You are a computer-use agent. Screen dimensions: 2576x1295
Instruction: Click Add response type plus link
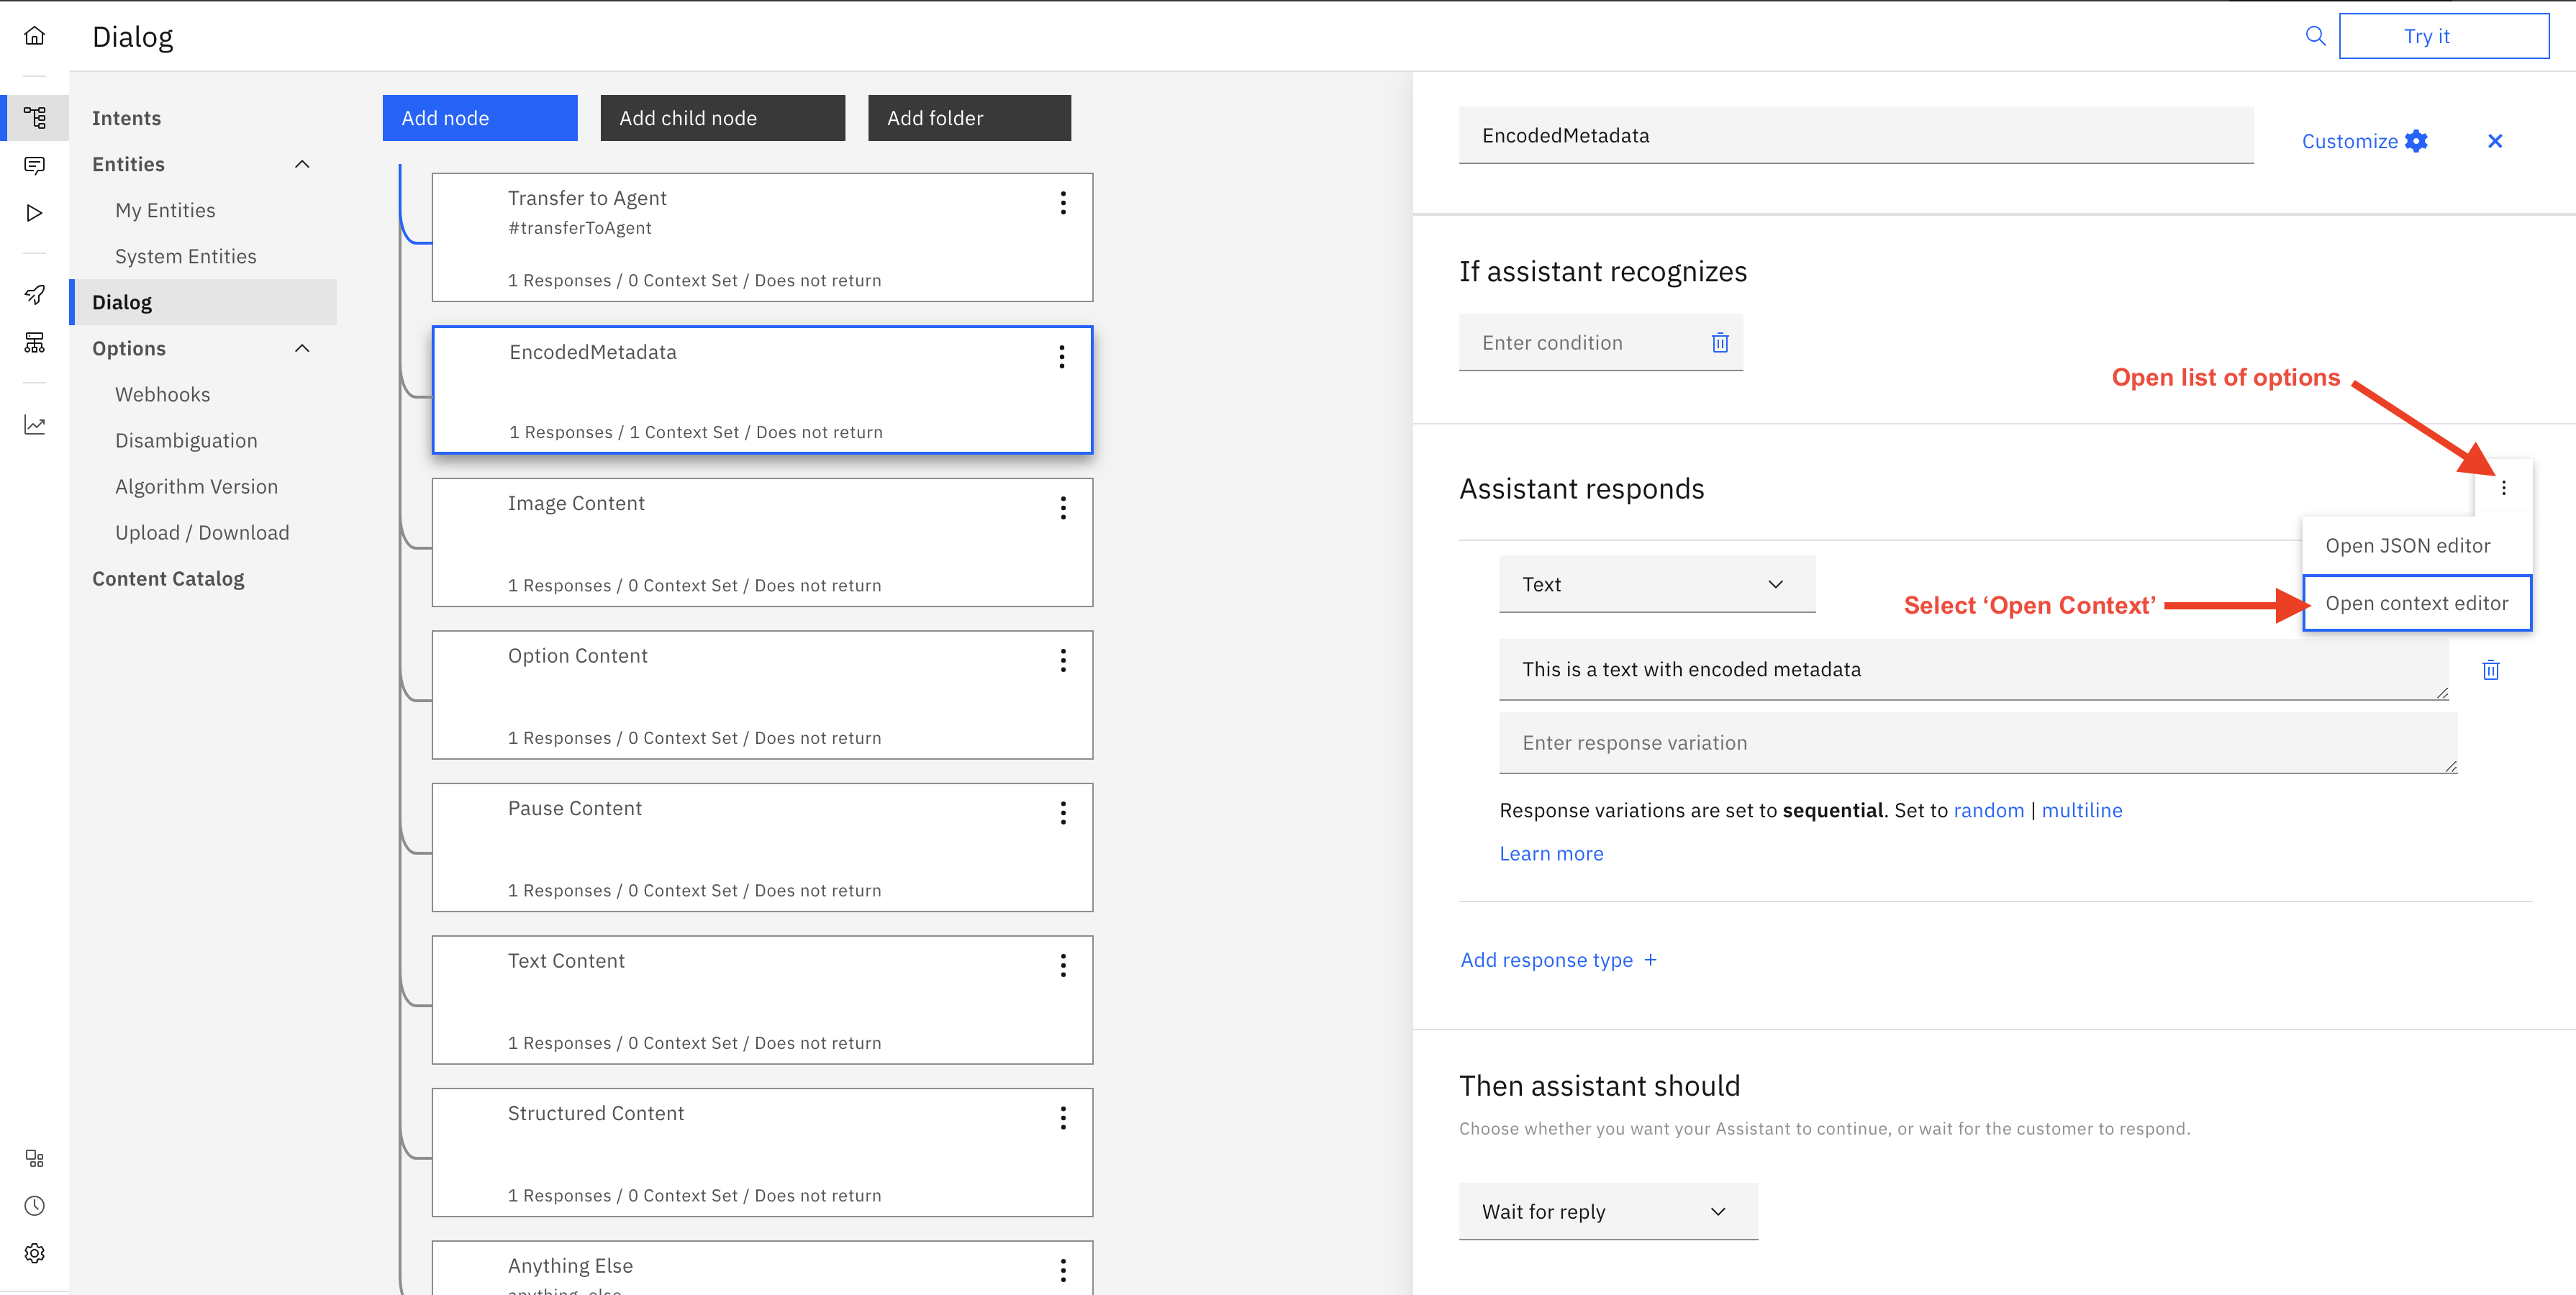[1558, 960]
